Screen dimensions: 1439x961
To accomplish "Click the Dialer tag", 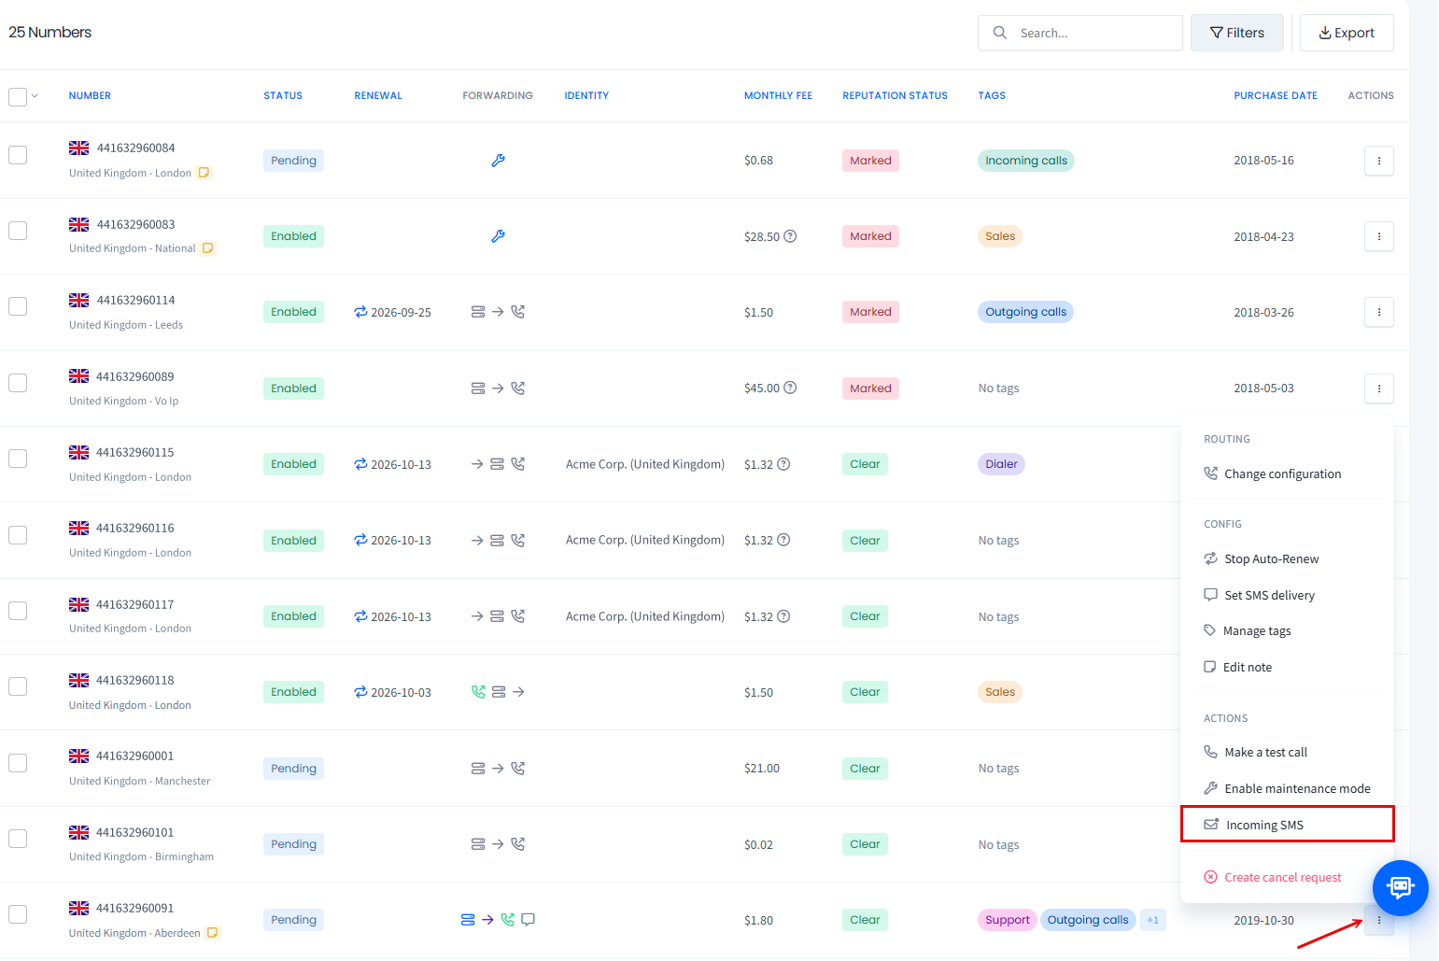I will (x=1001, y=464).
